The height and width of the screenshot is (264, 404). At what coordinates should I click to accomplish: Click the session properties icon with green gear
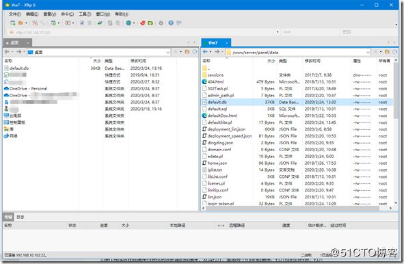coord(53,23)
